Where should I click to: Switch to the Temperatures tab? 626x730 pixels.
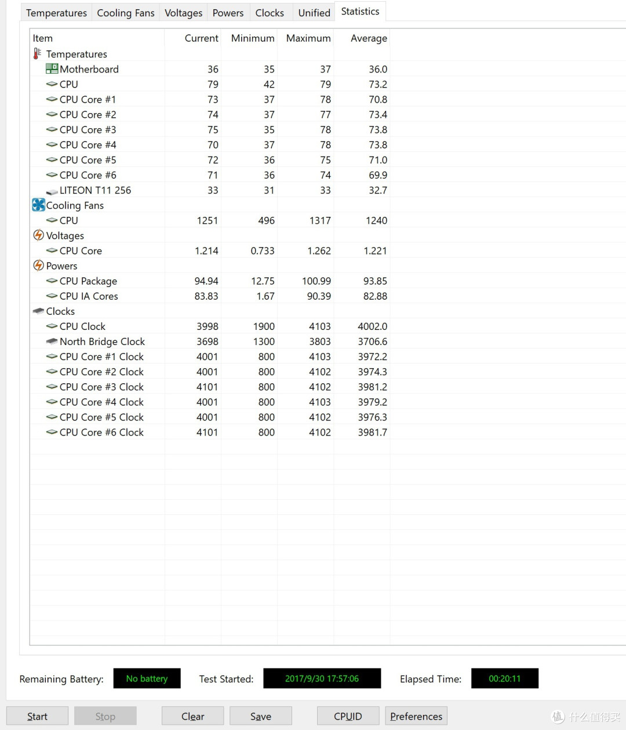[x=56, y=13]
